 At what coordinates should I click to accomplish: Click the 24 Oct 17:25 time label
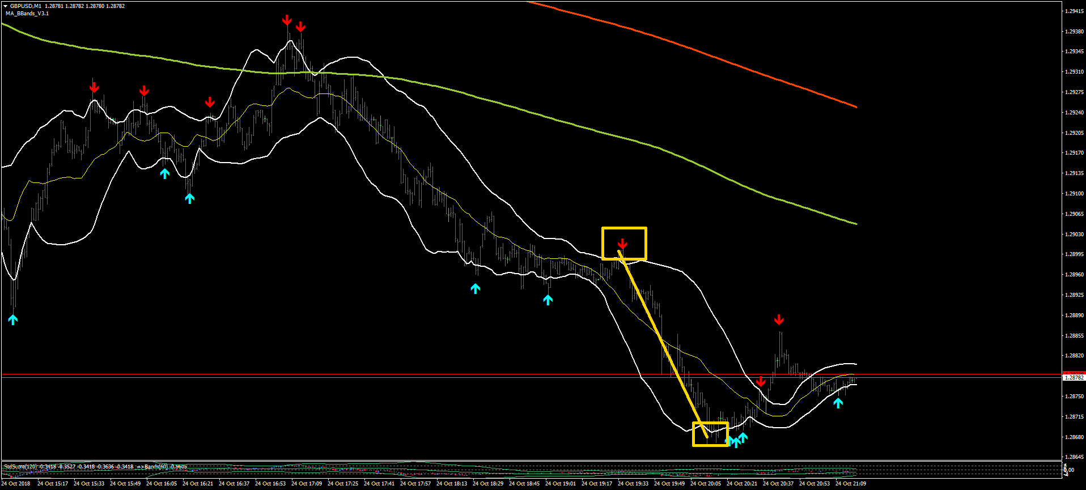tap(343, 484)
